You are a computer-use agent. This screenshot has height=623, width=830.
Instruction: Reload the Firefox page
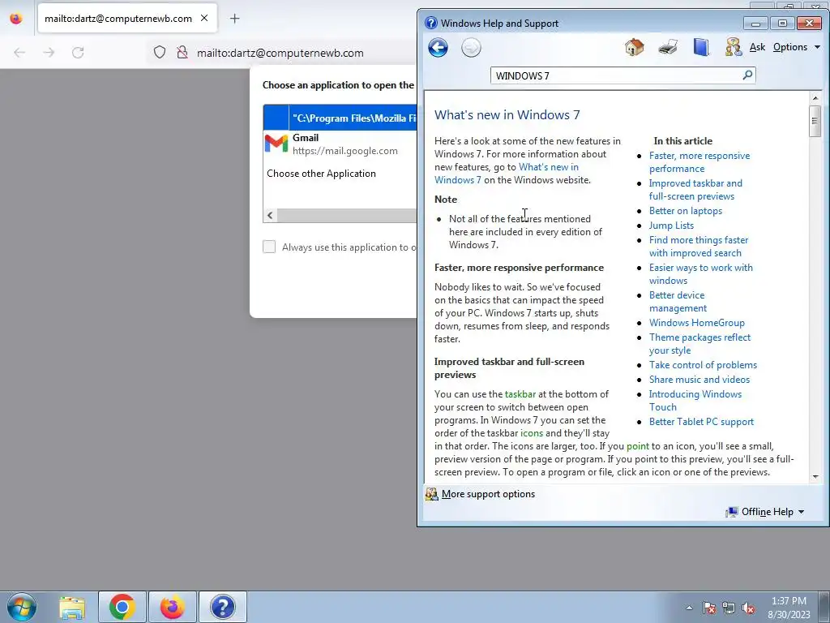[x=78, y=53]
